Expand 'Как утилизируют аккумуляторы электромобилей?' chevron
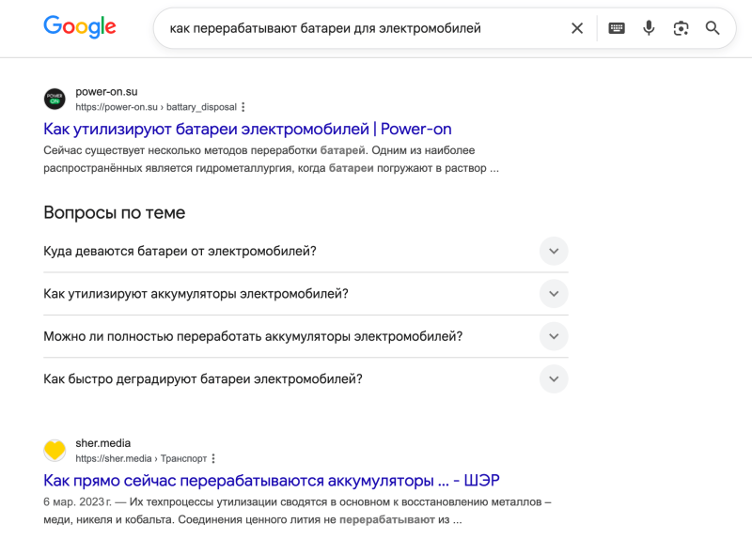Screen dimensions: 752x539 [554, 294]
